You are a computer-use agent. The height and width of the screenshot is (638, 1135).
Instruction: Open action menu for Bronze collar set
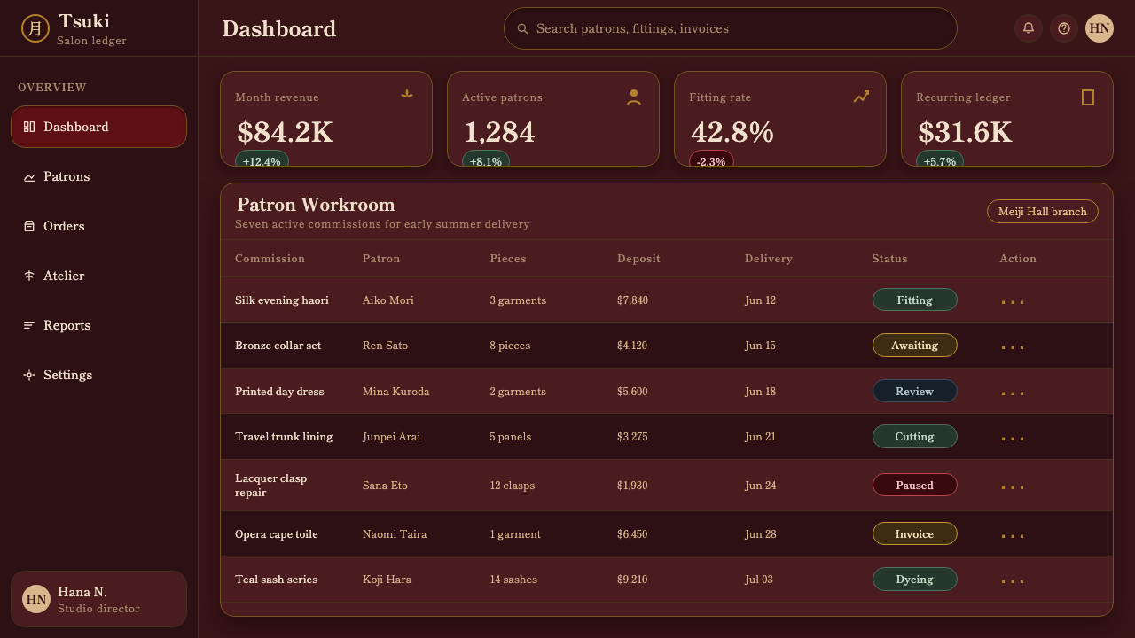pyautogui.click(x=1013, y=346)
